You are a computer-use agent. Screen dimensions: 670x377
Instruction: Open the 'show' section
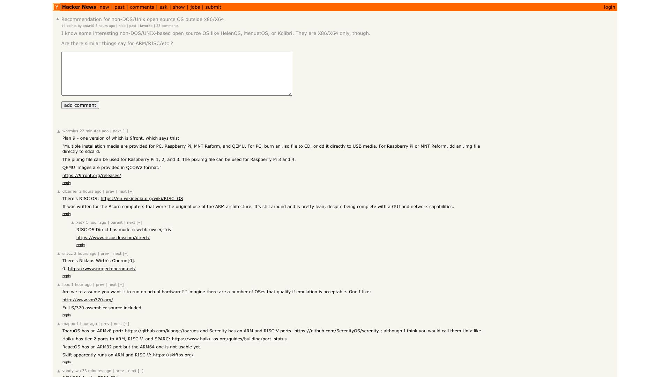179,7
